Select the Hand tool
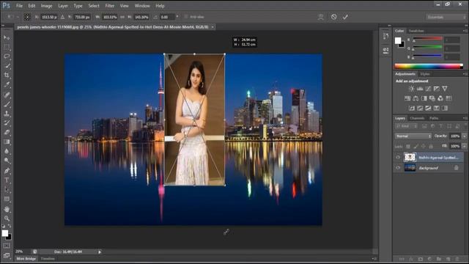 [7, 209]
